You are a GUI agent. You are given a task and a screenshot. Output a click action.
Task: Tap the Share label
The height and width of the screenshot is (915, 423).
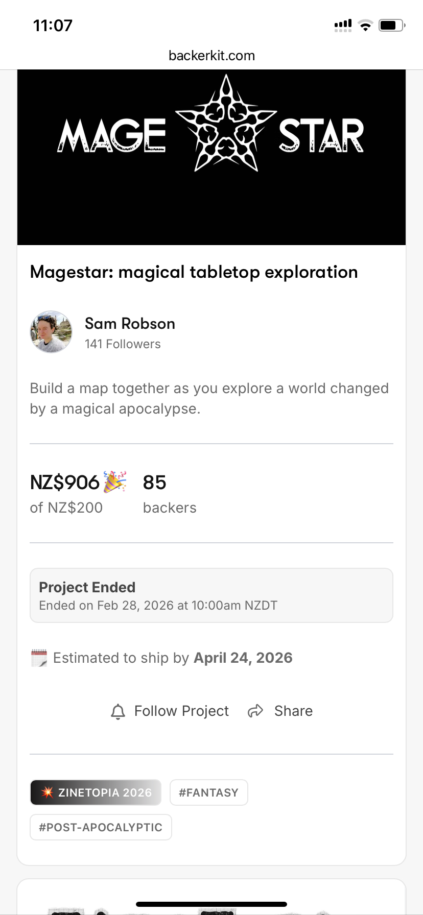[293, 711]
